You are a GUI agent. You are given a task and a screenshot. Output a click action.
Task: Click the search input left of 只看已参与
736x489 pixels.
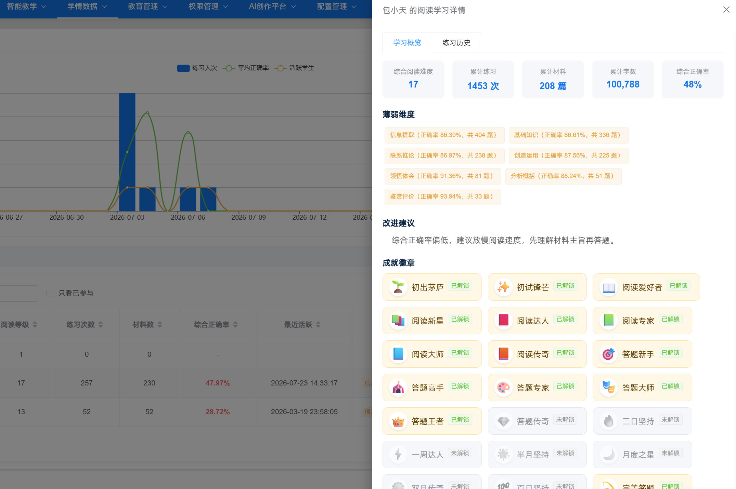[x=18, y=293]
